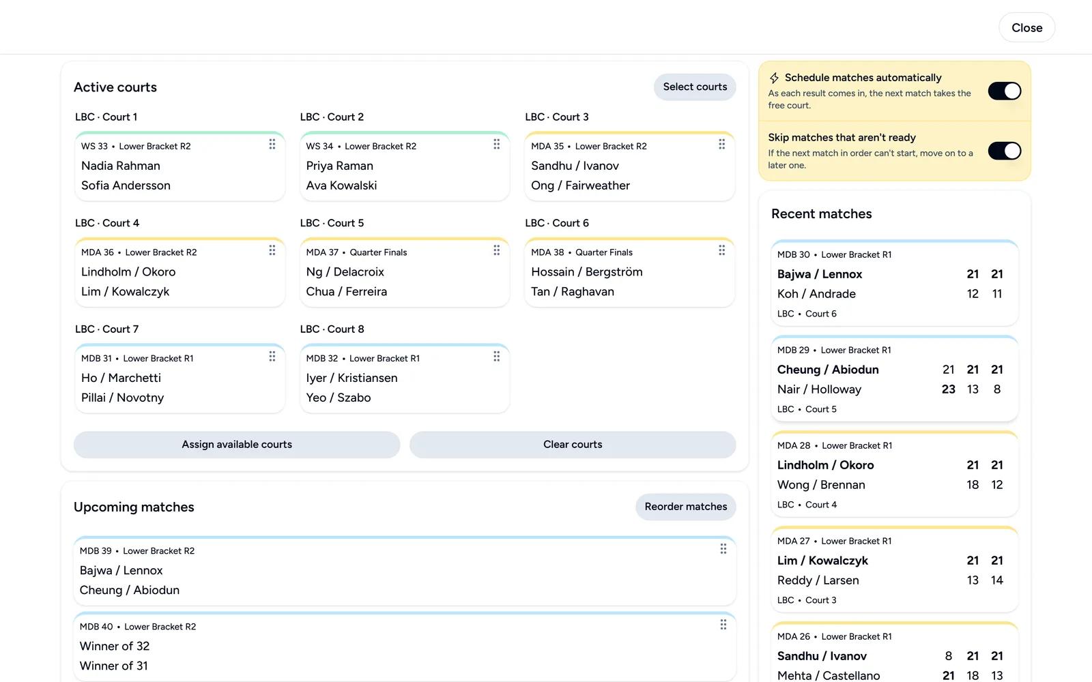The width and height of the screenshot is (1092, 682).
Task: Click Hossain / Bergström on Court 6
Action: [x=587, y=271]
